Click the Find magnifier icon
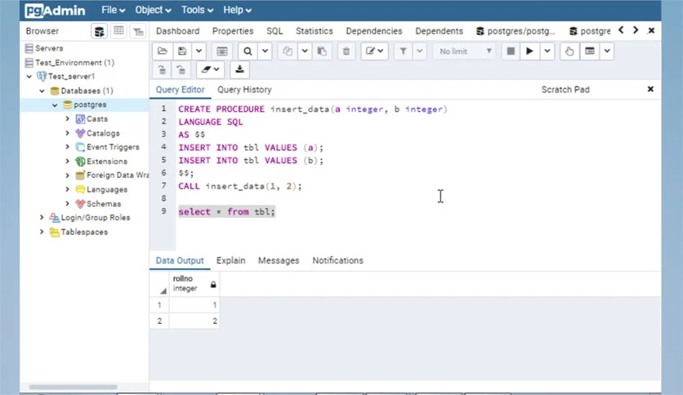The width and height of the screenshot is (683, 395). [x=248, y=51]
